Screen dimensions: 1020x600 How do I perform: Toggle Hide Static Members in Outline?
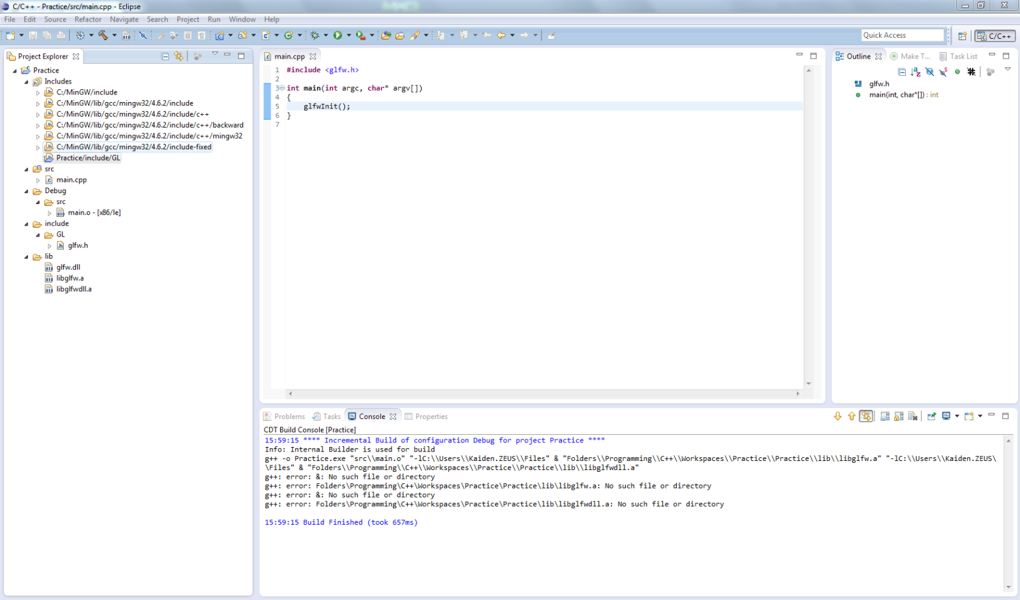pyautogui.click(x=943, y=72)
